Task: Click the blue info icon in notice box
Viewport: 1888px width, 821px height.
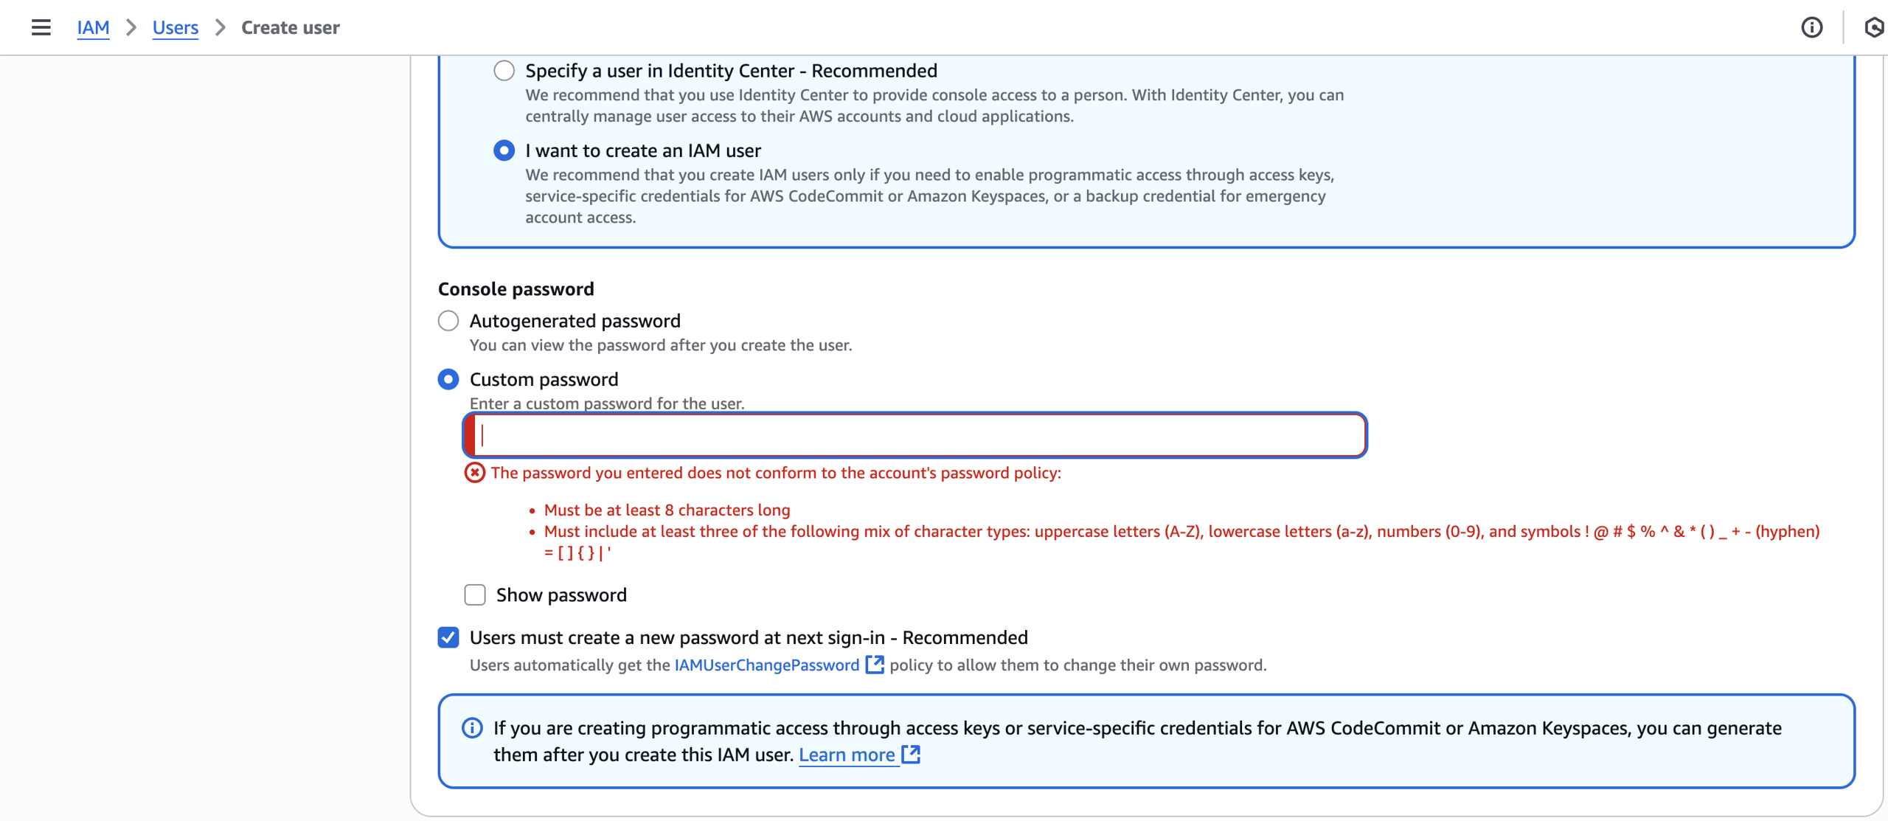Action: 472,728
